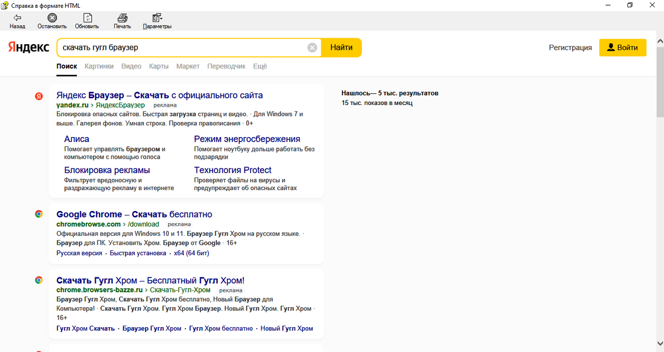The width and height of the screenshot is (664, 352).
Task: Switch to the Маркет tab
Action: coord(188,66)
